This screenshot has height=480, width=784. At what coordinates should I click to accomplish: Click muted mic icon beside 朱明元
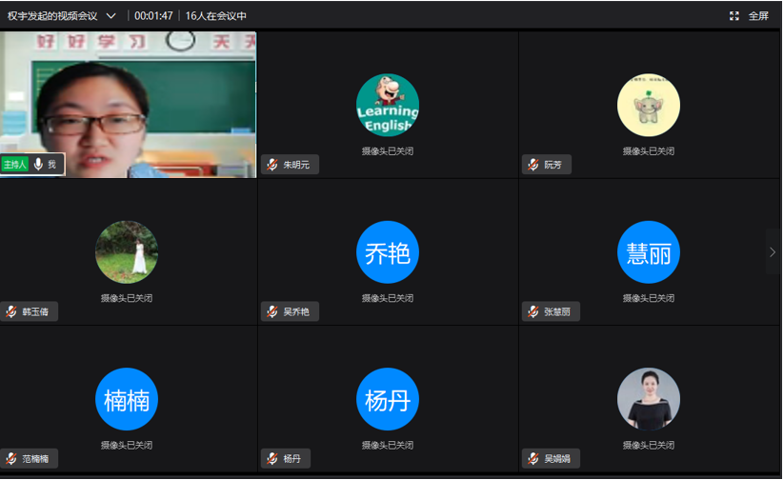coord(273,165)
